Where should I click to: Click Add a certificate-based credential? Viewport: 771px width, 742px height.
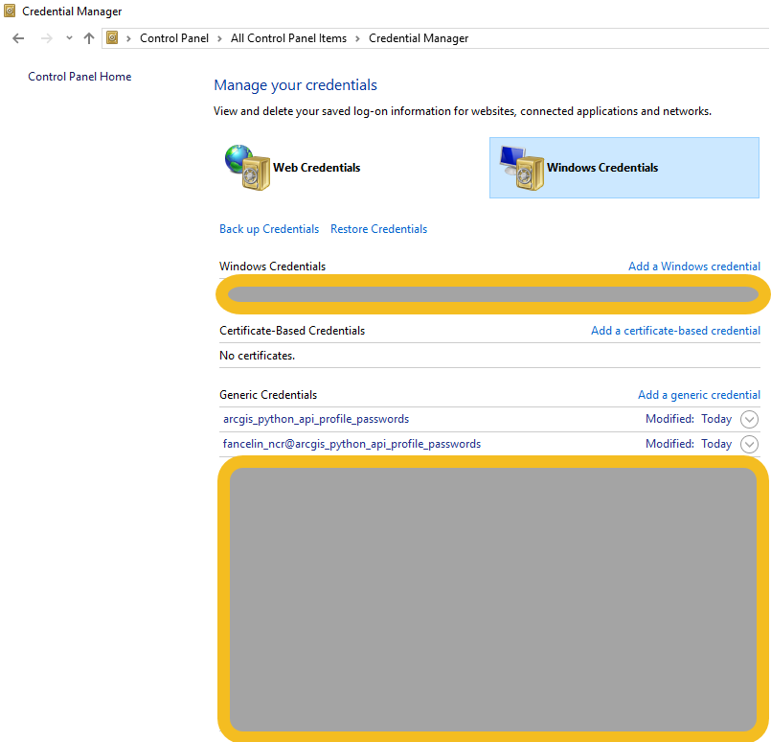pos(675,331)
